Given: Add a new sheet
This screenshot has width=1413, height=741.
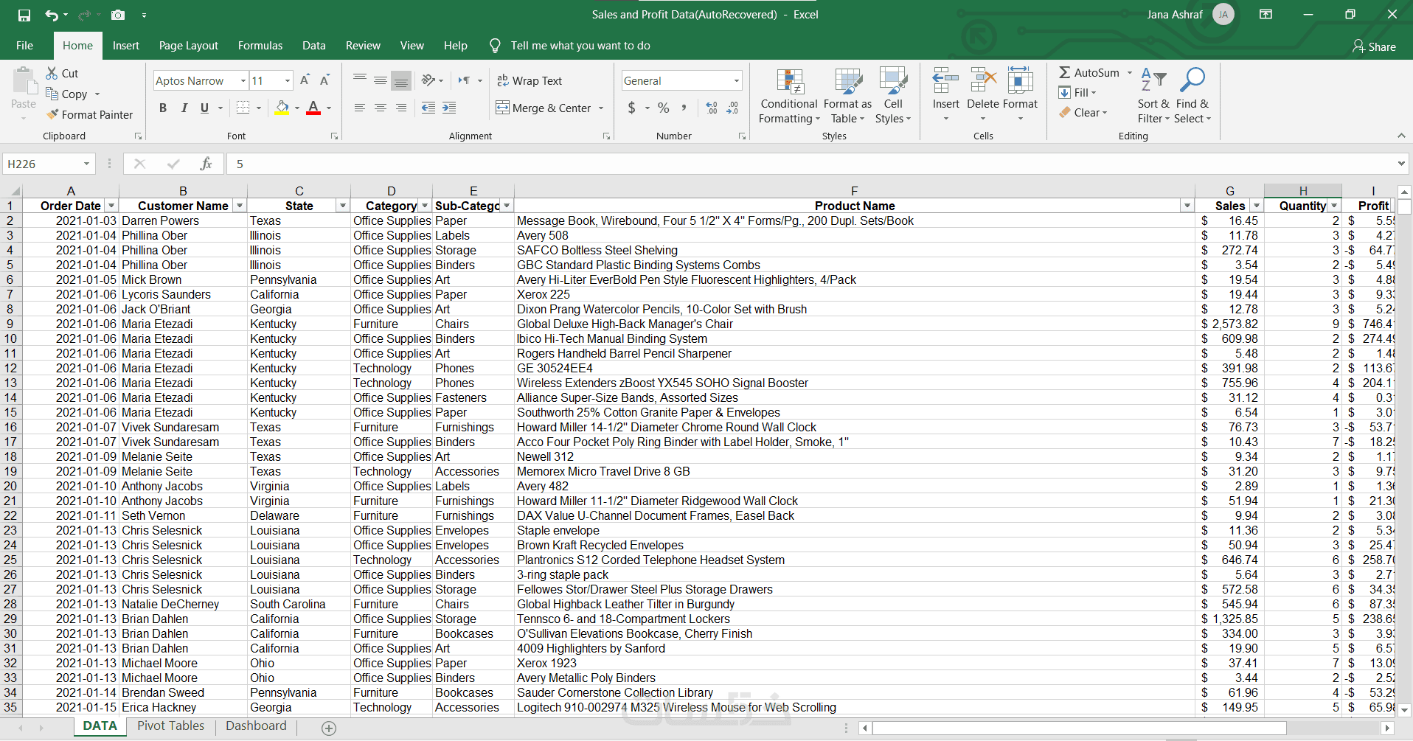Looking at the screenshot, I should click(329, 728).
